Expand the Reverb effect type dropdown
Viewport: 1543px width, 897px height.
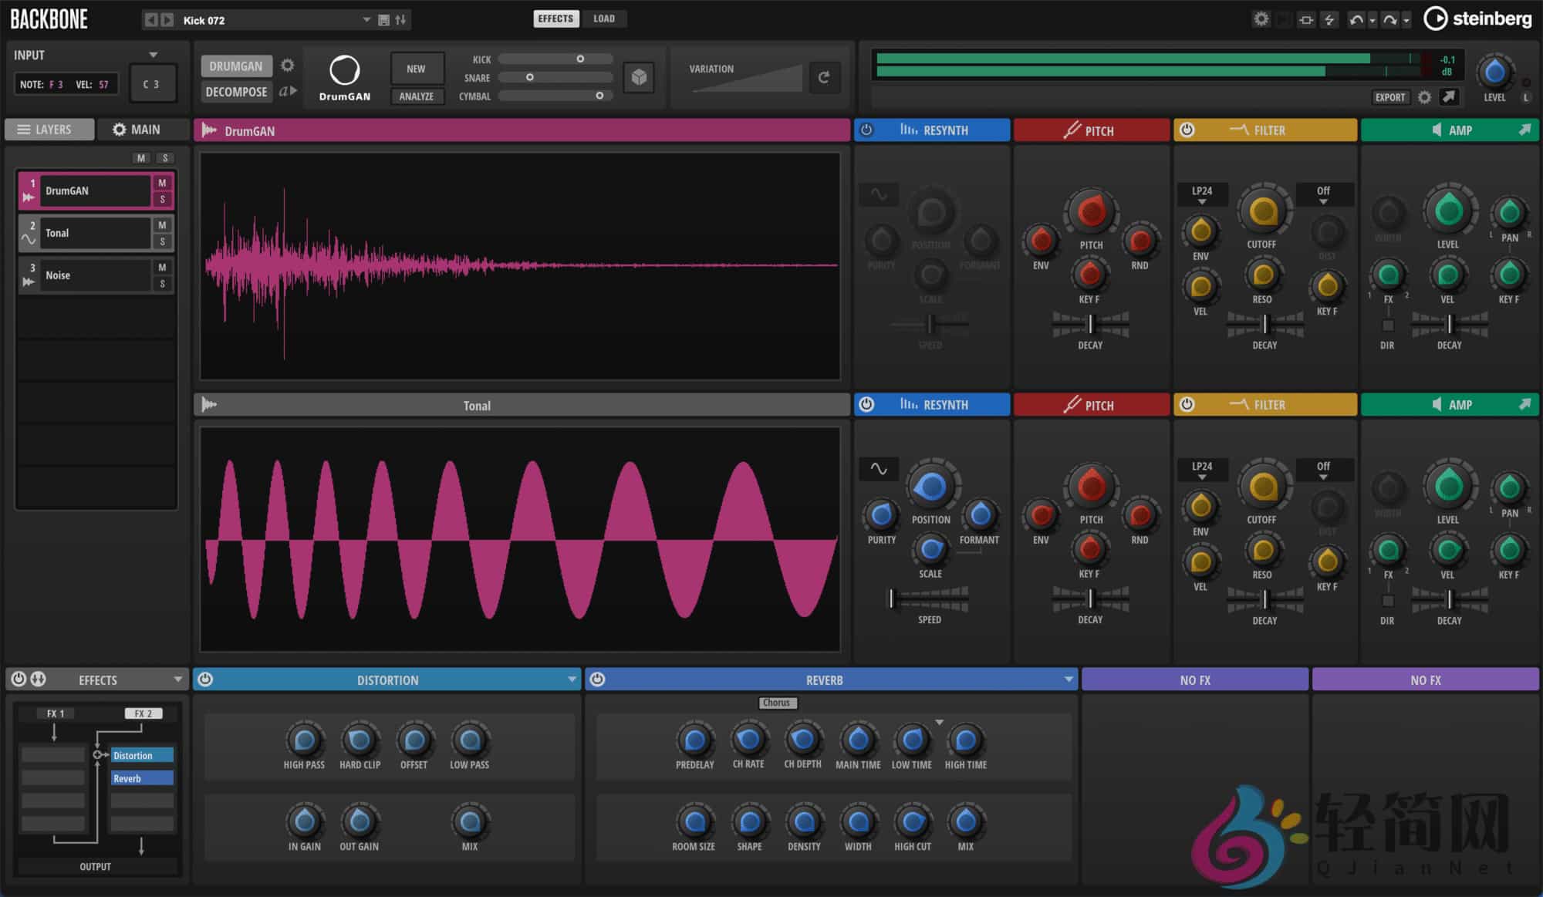(x=1069, y=679)
